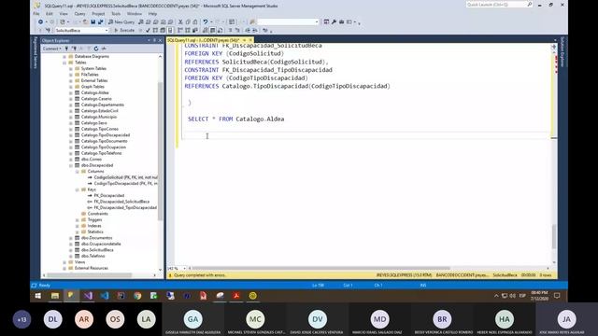Click the SELECT * FROM Catalogo.Aldea line
Image resolution: width=598 pixels, height=336 pixels.
(x=235, y=119)
